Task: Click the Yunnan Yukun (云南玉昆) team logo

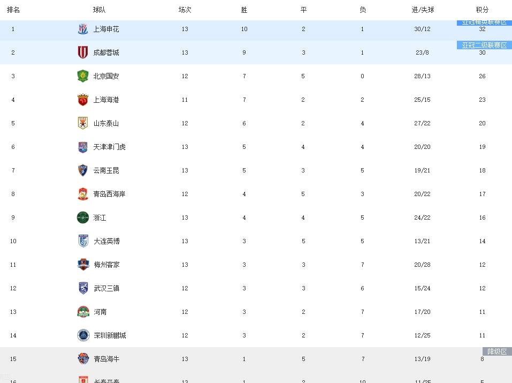Action: coord(83,170)
